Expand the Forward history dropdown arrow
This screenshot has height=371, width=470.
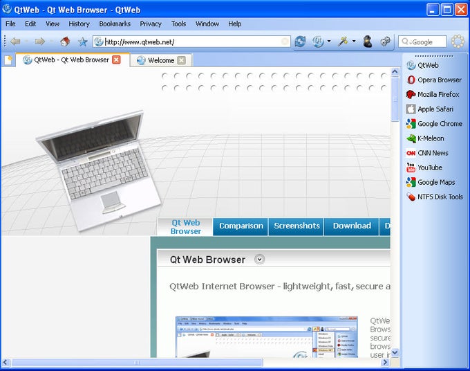[x=51, y=41]
